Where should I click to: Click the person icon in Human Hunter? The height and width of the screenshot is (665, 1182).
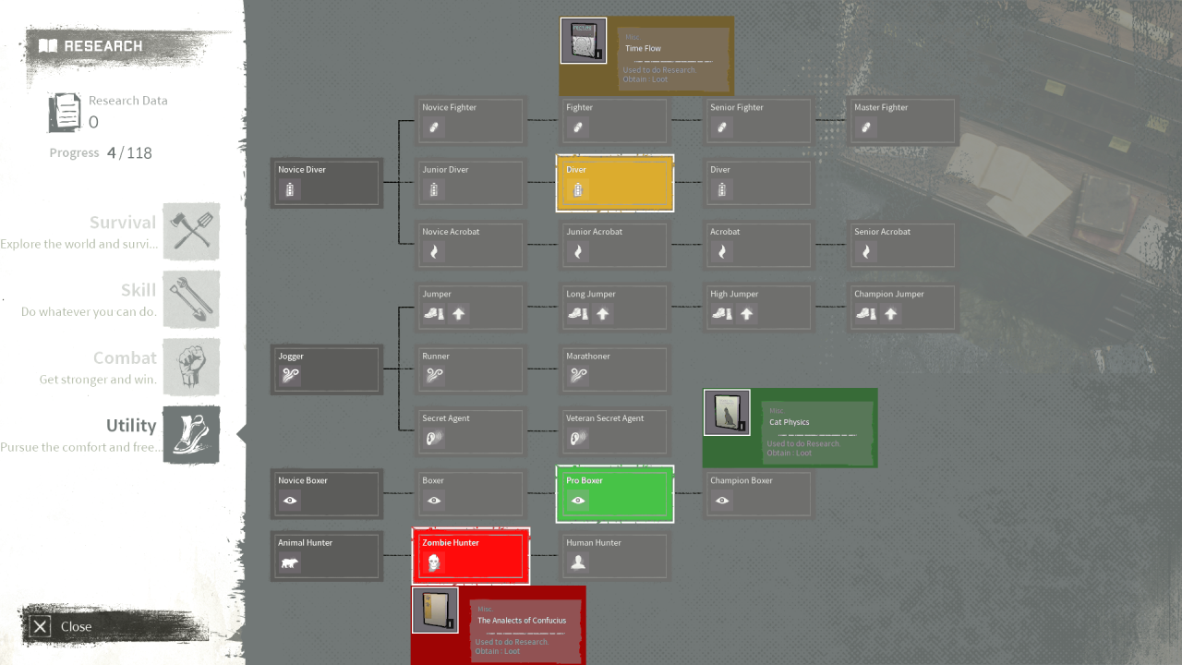578,562
